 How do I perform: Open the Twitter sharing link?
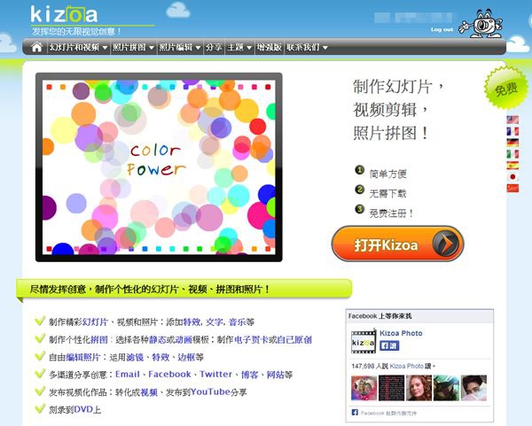(215, 374)
